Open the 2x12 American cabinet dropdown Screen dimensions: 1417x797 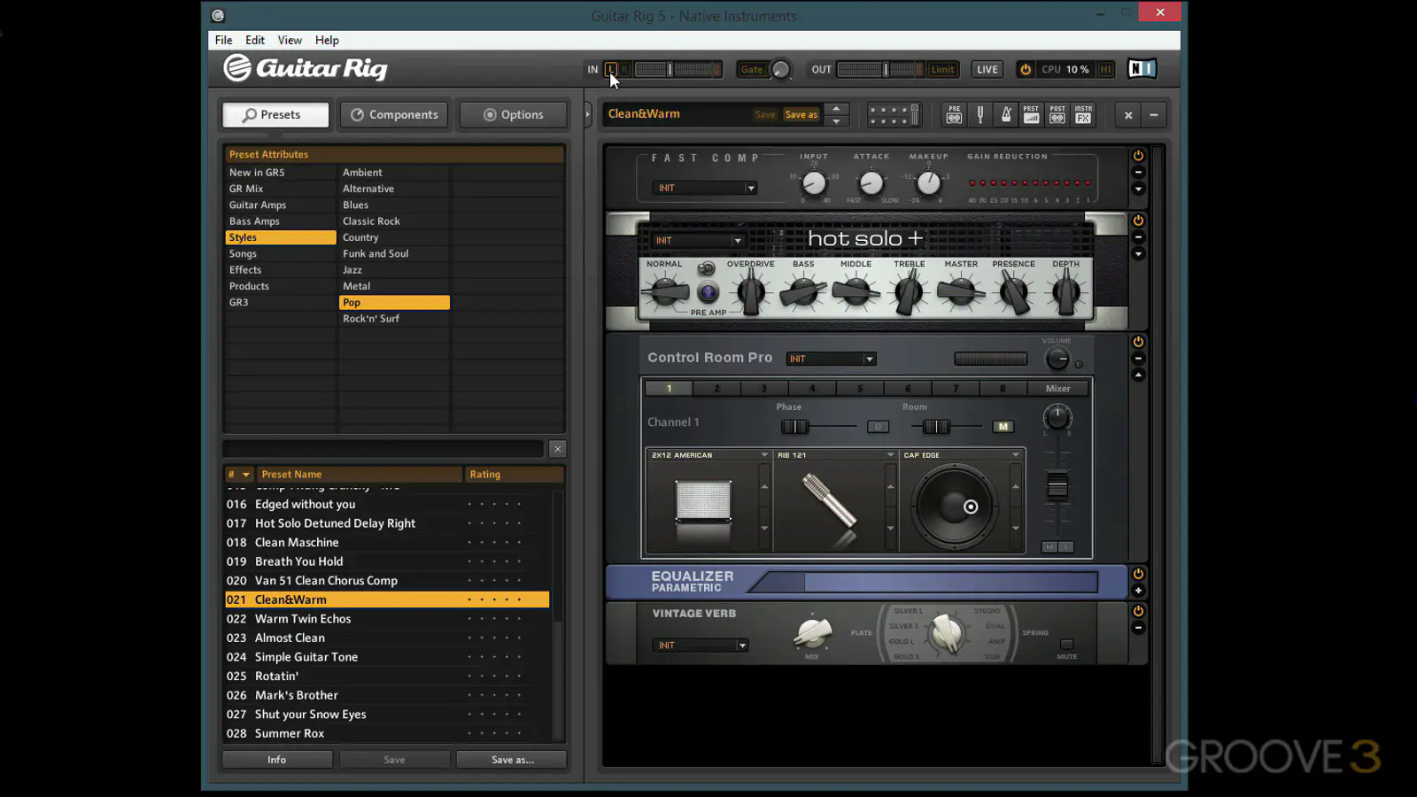(708, 455)
